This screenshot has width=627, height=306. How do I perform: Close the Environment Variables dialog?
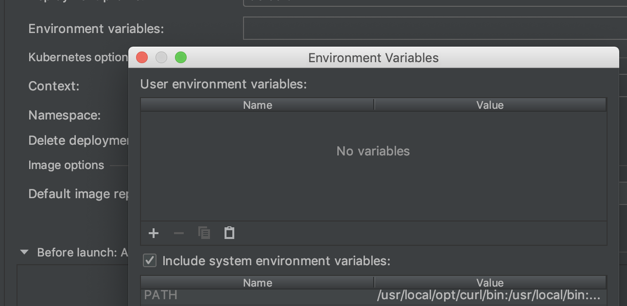coord(142,57)
